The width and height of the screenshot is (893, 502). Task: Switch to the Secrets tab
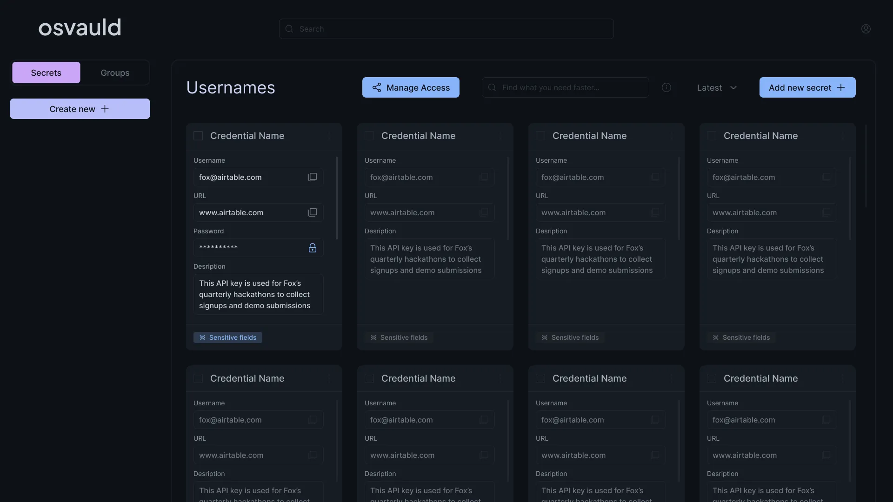[x=46, y=73]
